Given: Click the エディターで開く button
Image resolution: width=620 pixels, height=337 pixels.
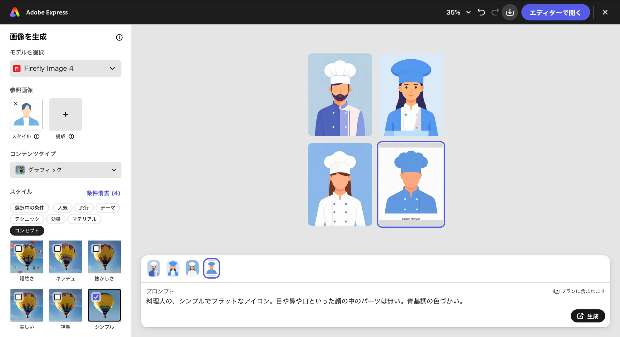Looking at the screenshot, I should [x=555, y=12].
